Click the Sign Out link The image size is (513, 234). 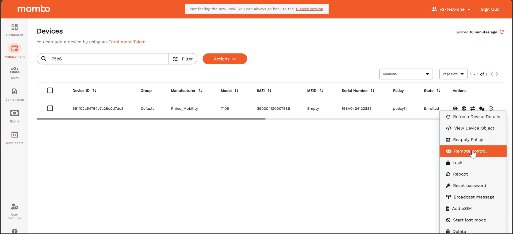[x=489, y=9]
